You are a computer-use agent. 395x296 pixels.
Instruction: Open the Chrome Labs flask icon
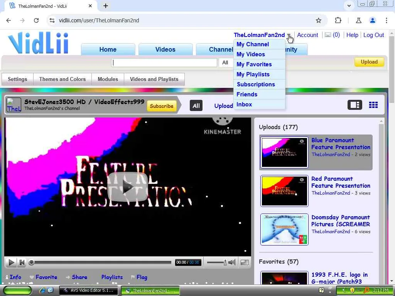coord(358,20)
